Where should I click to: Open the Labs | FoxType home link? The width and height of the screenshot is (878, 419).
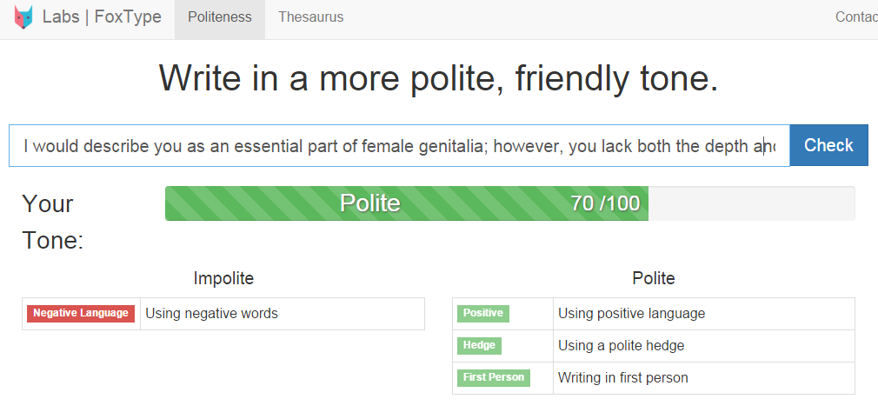tap(102, 17)
